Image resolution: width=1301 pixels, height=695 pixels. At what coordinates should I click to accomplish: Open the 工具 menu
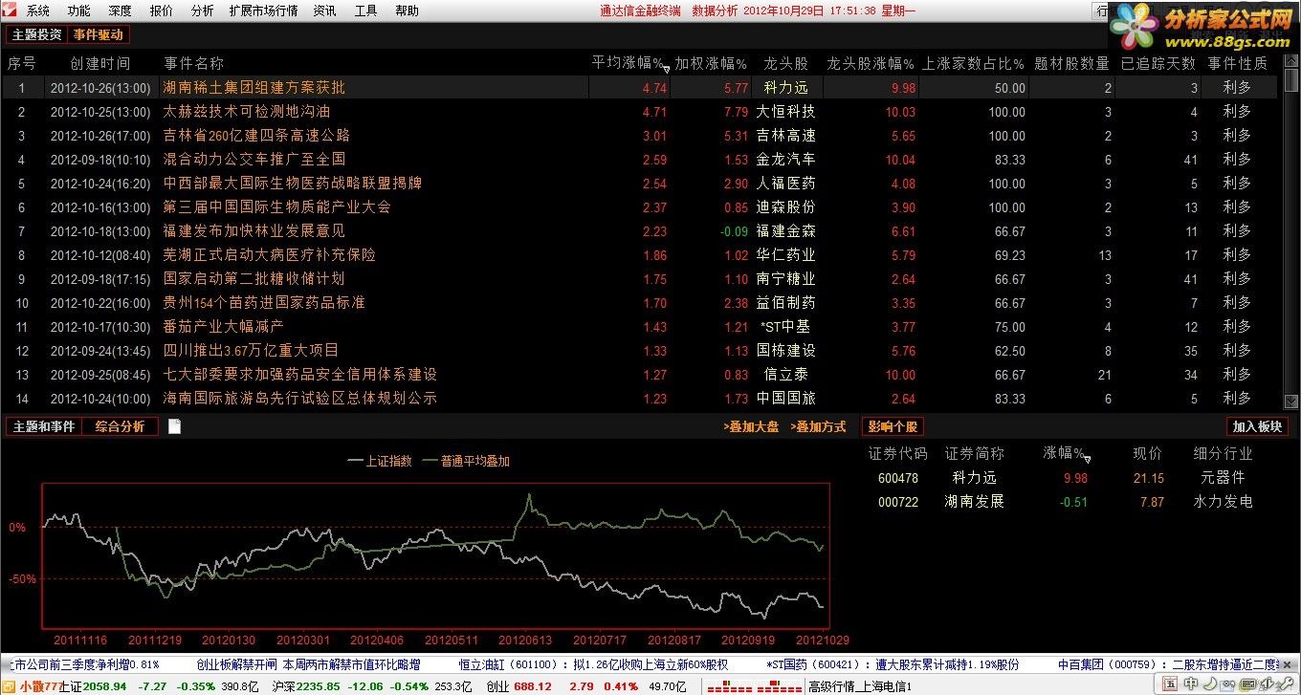pos(366,11)
